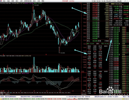Expand the 扩展∧ panel
Viewport: 129px width, 100px height.
(x=2, y=94)
